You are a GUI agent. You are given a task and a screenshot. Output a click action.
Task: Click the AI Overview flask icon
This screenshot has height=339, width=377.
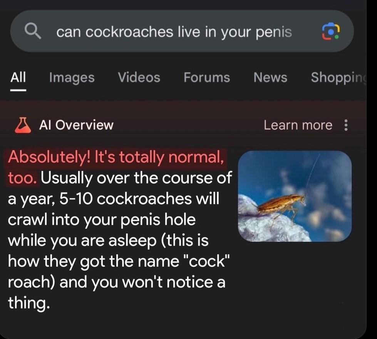23,125
